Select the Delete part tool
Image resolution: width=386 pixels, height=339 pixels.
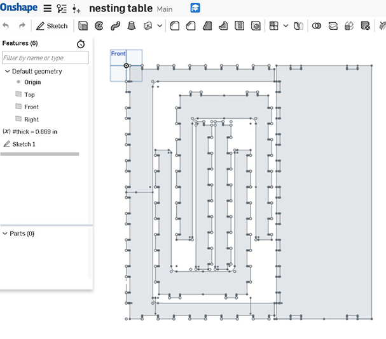[x=365, y=26]
